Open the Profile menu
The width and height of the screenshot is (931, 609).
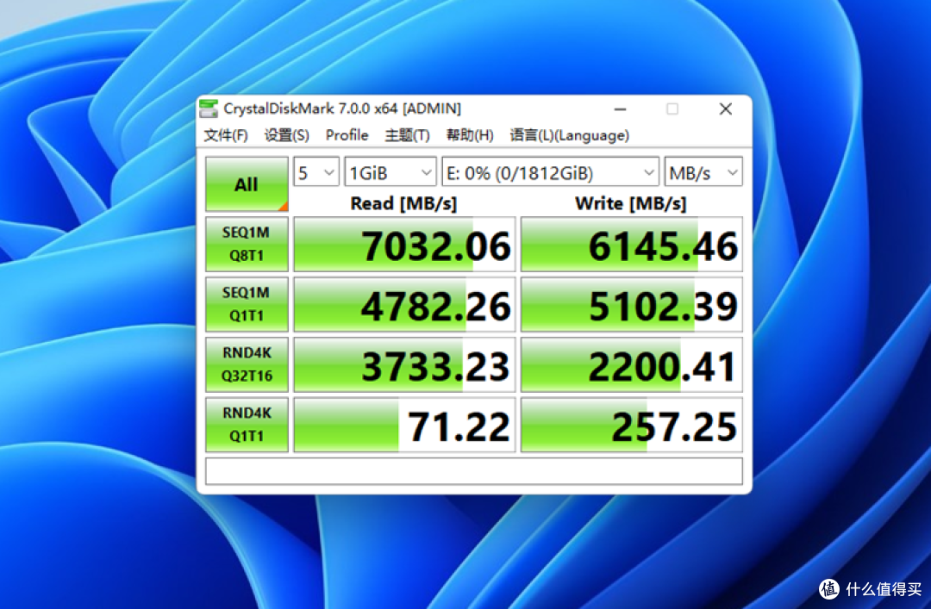point(347,135)
